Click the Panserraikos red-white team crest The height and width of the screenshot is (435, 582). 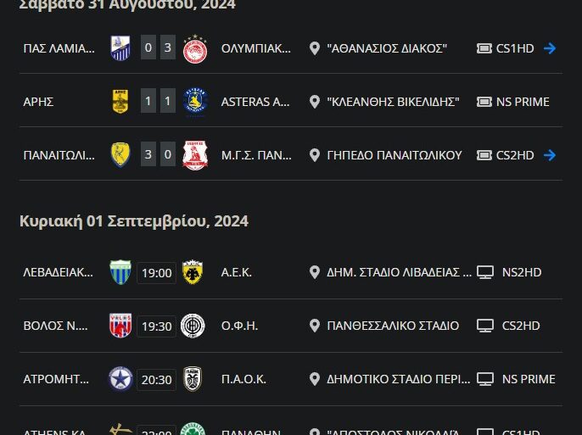[x=195, y=155]
